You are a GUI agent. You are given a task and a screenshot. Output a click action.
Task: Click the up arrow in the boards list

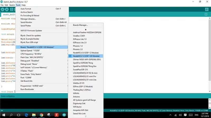click(86, 29)
